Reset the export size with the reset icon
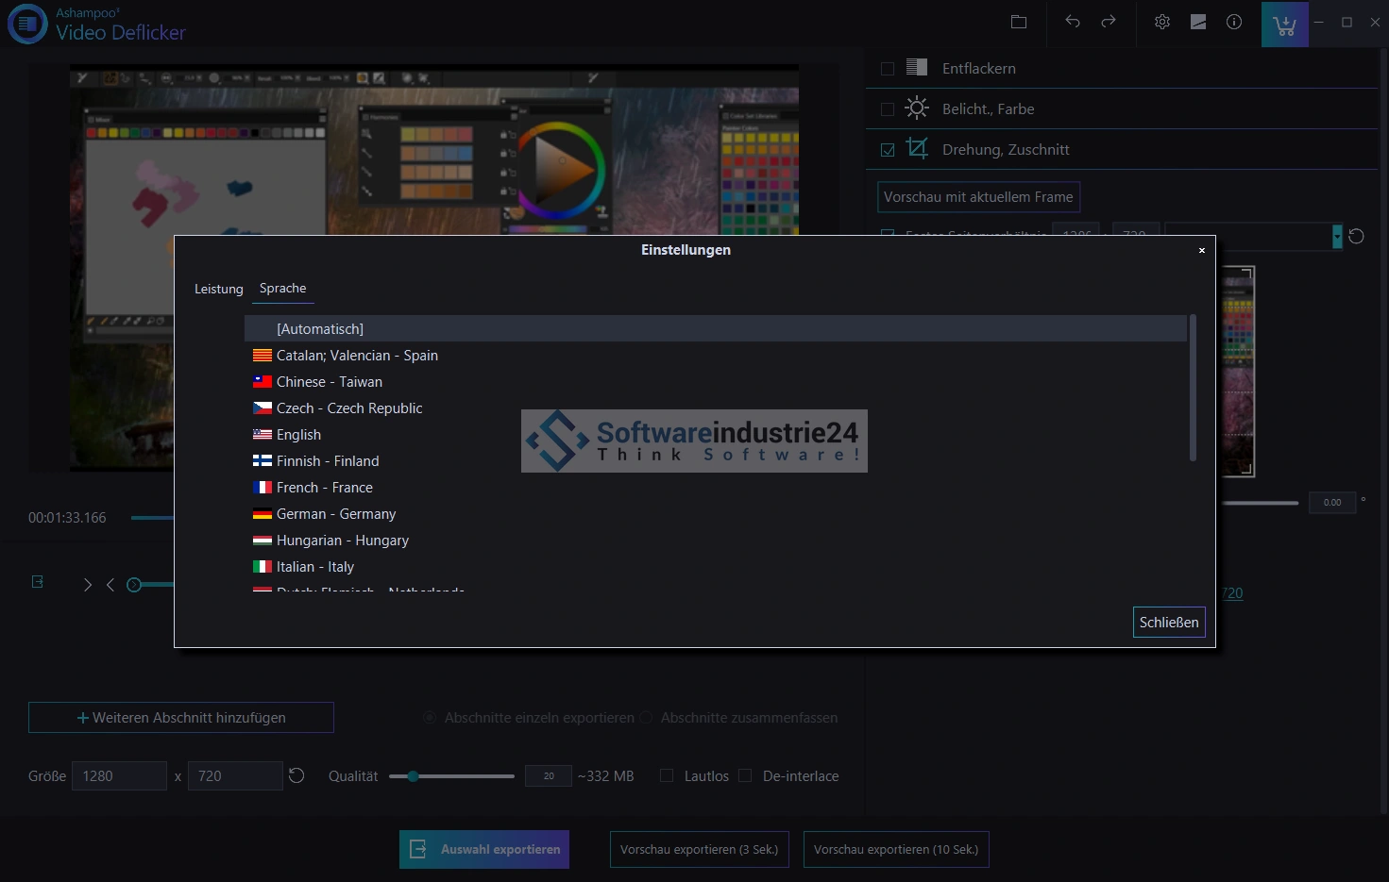Screen dimensions: 1389x882 pyautogui.click(x=296, y=775)
